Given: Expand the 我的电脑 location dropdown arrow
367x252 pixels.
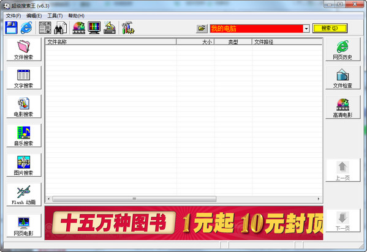Looking at the screenshot, I should pyautogui.click(x=306, y=29).
